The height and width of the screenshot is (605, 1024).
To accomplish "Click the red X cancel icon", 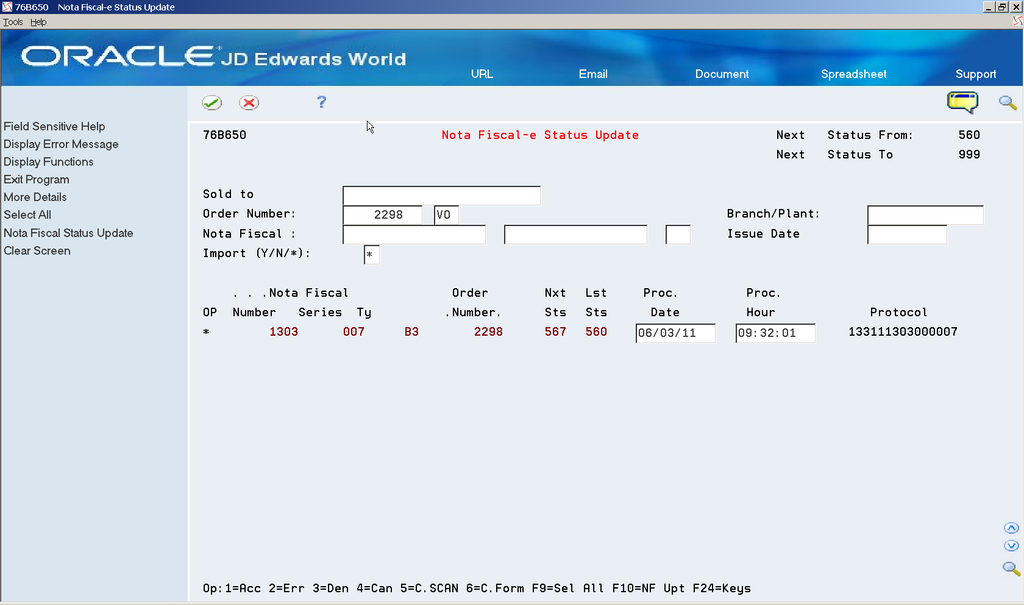I will pos(249,102).
